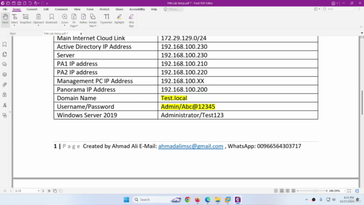Open the Windows Start menu
364x205 pixels.
click(126, 200)
